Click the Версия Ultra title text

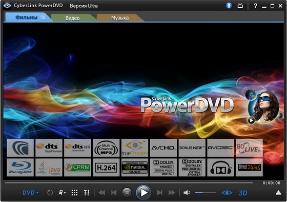[x=84, y=6]
